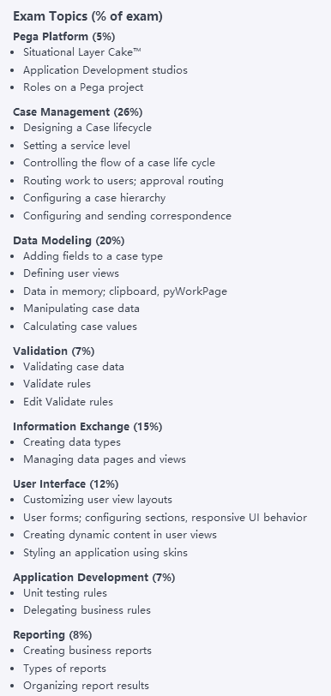331x696 pixels.
Task: Select Calculating case values item
Action: (x=80, y=327)
